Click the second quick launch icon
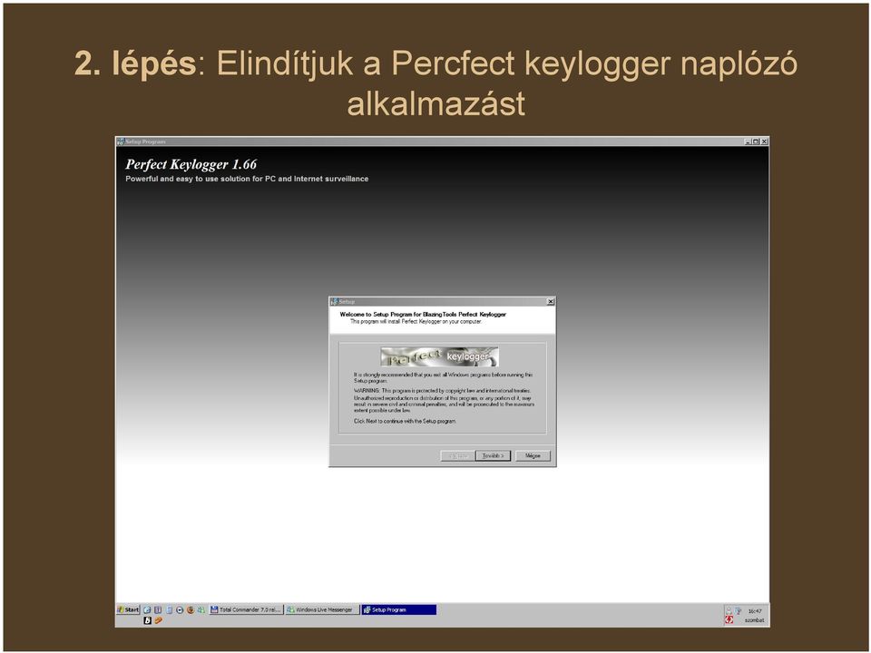The width and height of the screenshot is (871, 653). pyautogui.click(x=158, y=609)
